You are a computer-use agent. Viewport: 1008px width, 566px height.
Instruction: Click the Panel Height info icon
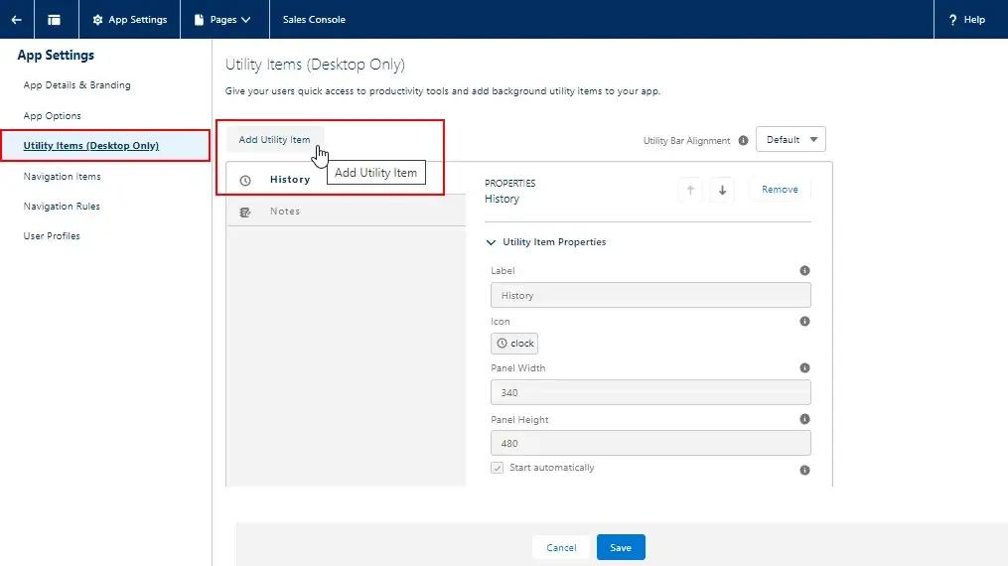coord(804,419)
